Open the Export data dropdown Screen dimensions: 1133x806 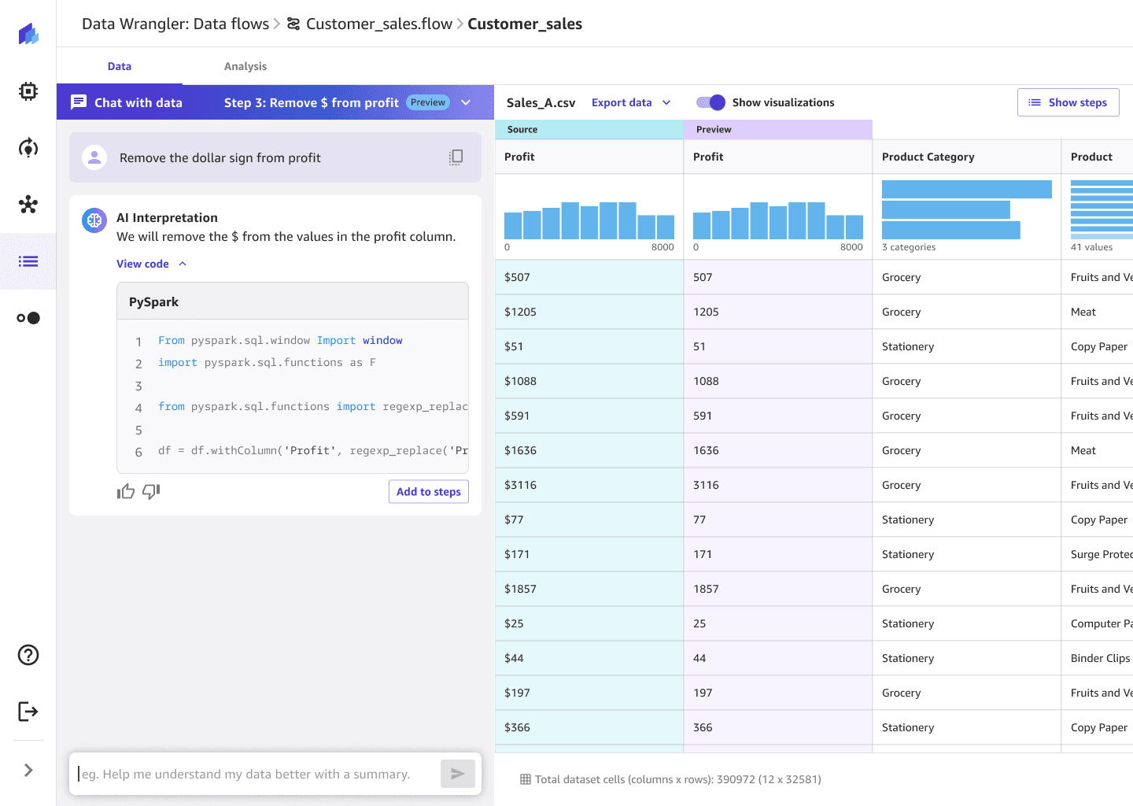(x=631, y=102)
